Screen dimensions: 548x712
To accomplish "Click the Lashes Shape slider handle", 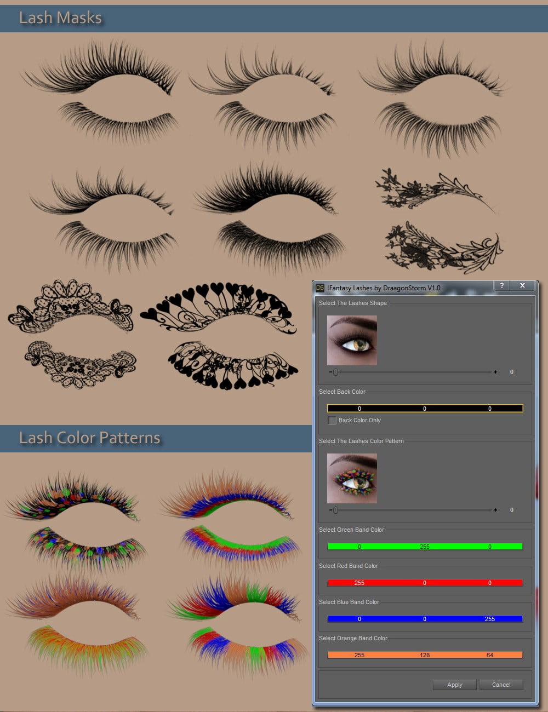I will (336, 372).
